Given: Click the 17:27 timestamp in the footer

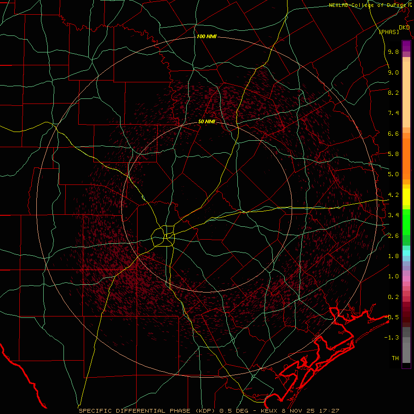Looking at the screenshot, I should 328,411.
